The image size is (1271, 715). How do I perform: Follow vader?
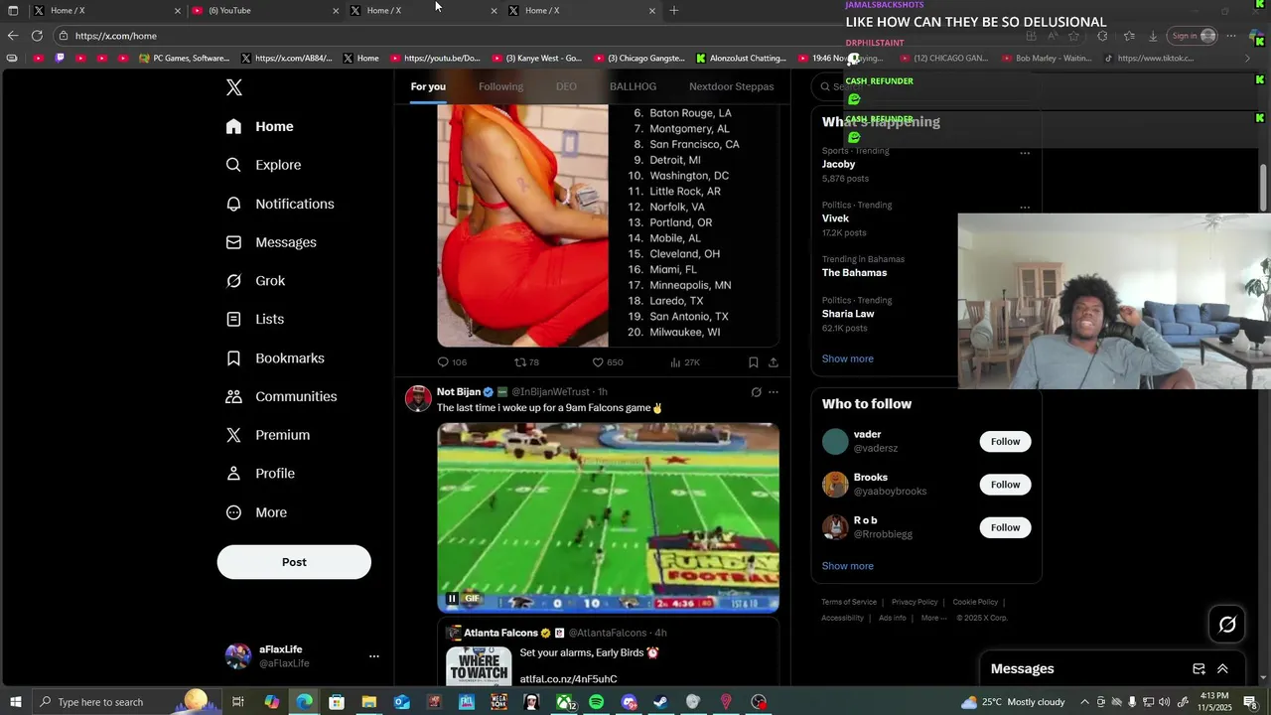(x=1005, y=442)
